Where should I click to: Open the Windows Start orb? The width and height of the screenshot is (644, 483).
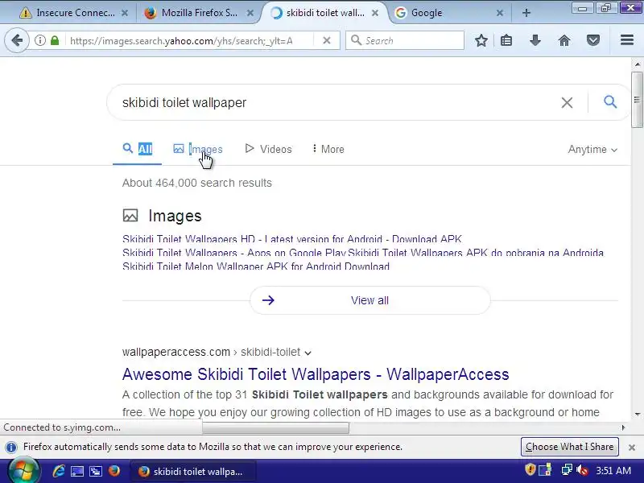tap(23, 471)
